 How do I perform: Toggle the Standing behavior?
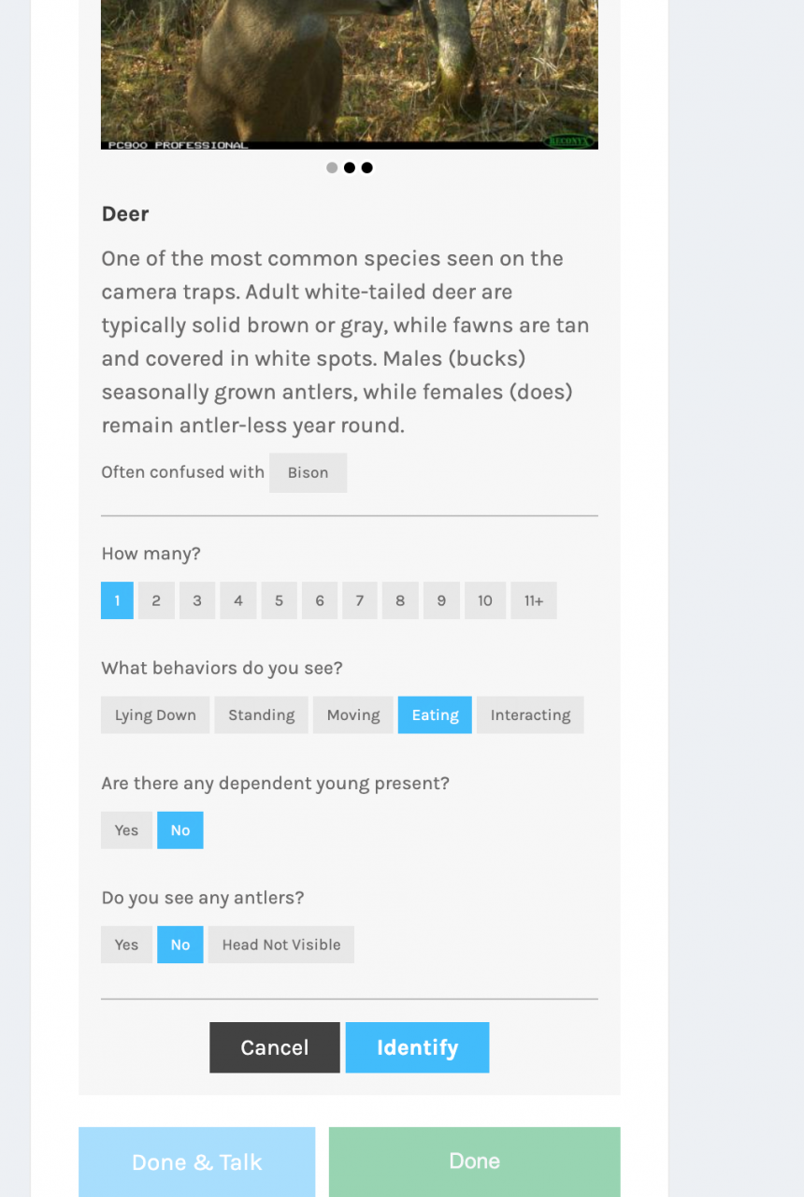point(261,715)
